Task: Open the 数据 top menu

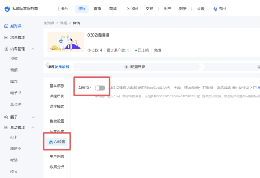Action: (183, 9)
